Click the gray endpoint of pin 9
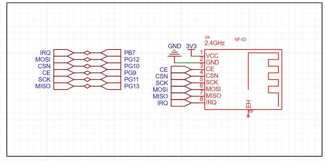326x161 pixels. coord(248,116)
